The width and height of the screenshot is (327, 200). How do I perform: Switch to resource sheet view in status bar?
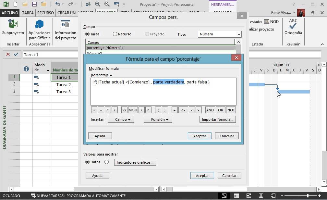(261, 195)
